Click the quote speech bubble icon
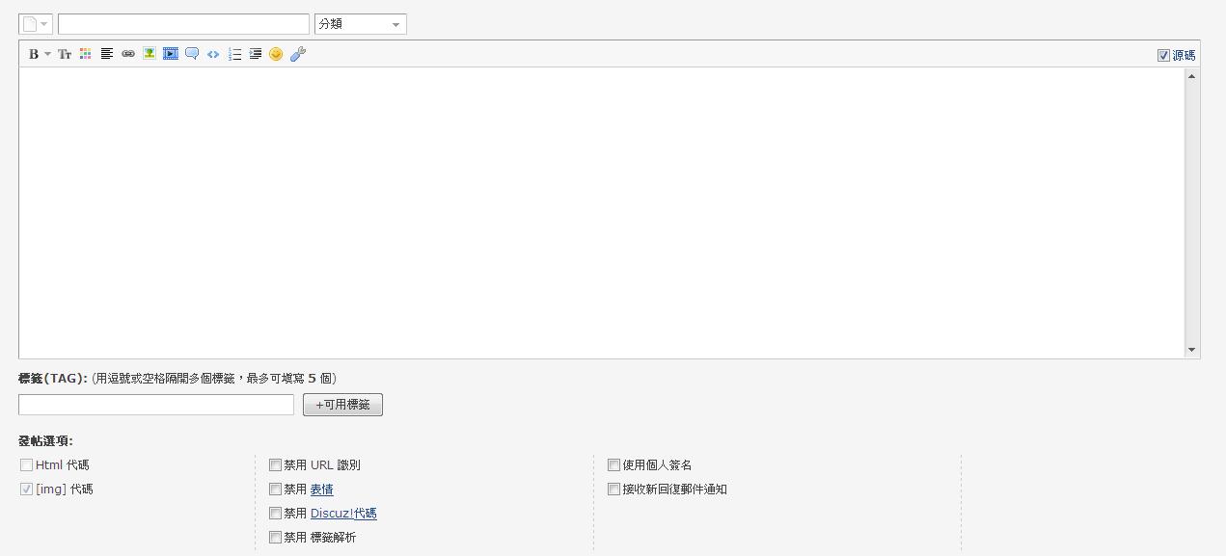The width and height of the screenshot is (1226, 556). coord(192,54)
